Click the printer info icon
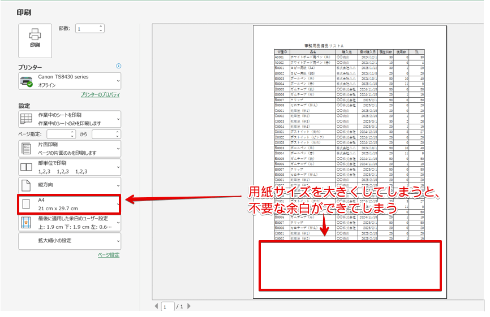Image resolution: width=490 pixels, height=317 pixels. pos(118,66)
